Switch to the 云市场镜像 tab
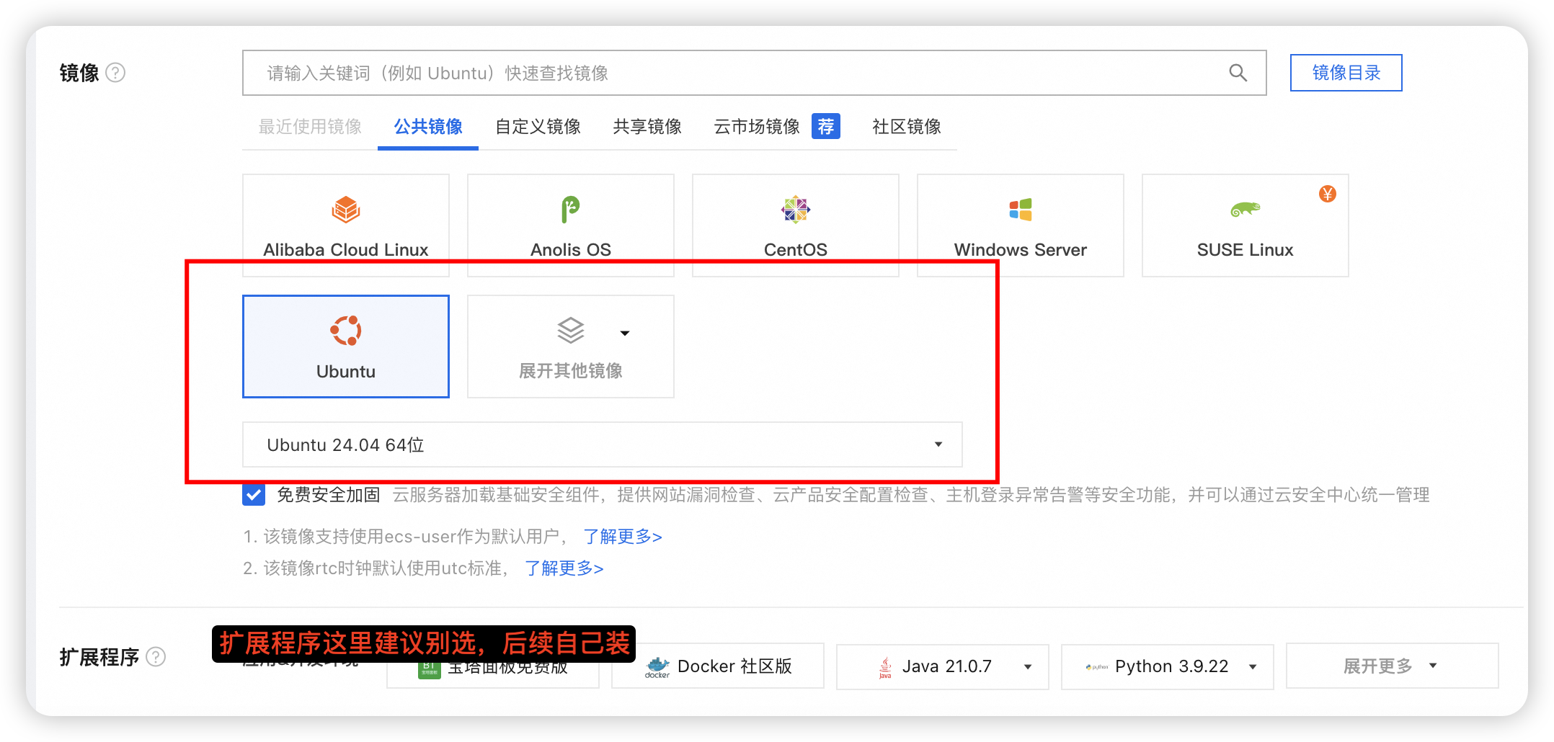Image resolution: width=1554 pixels, height=742 pixels. click(x=755, y=127)
